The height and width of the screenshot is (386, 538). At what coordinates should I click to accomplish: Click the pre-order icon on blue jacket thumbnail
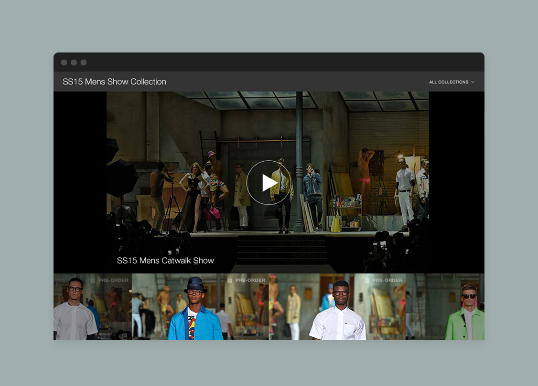pyautogui.click(x=230, y=280)
